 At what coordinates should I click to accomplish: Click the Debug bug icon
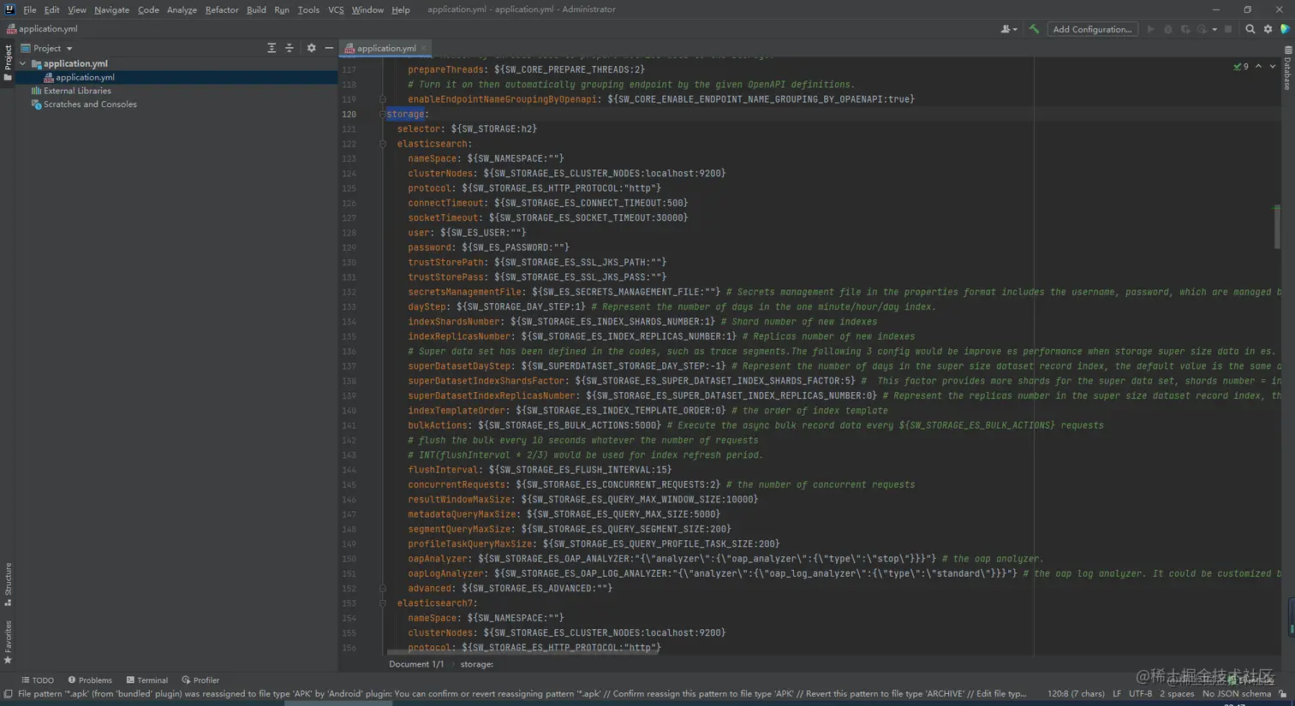point(1167,29)
